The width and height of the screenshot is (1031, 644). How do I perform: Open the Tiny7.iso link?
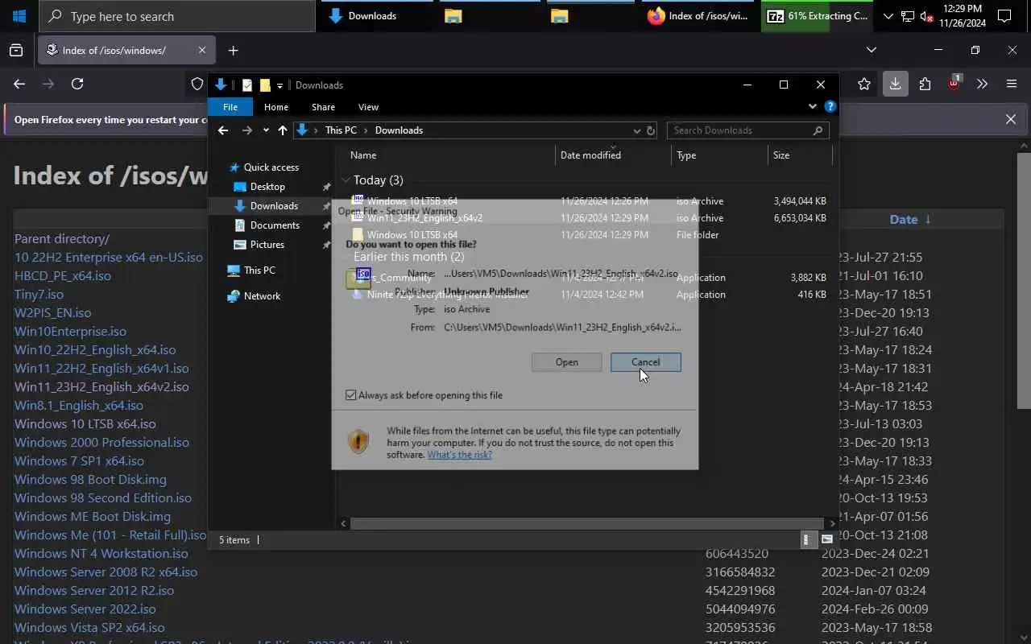click(x=39, y=294)
